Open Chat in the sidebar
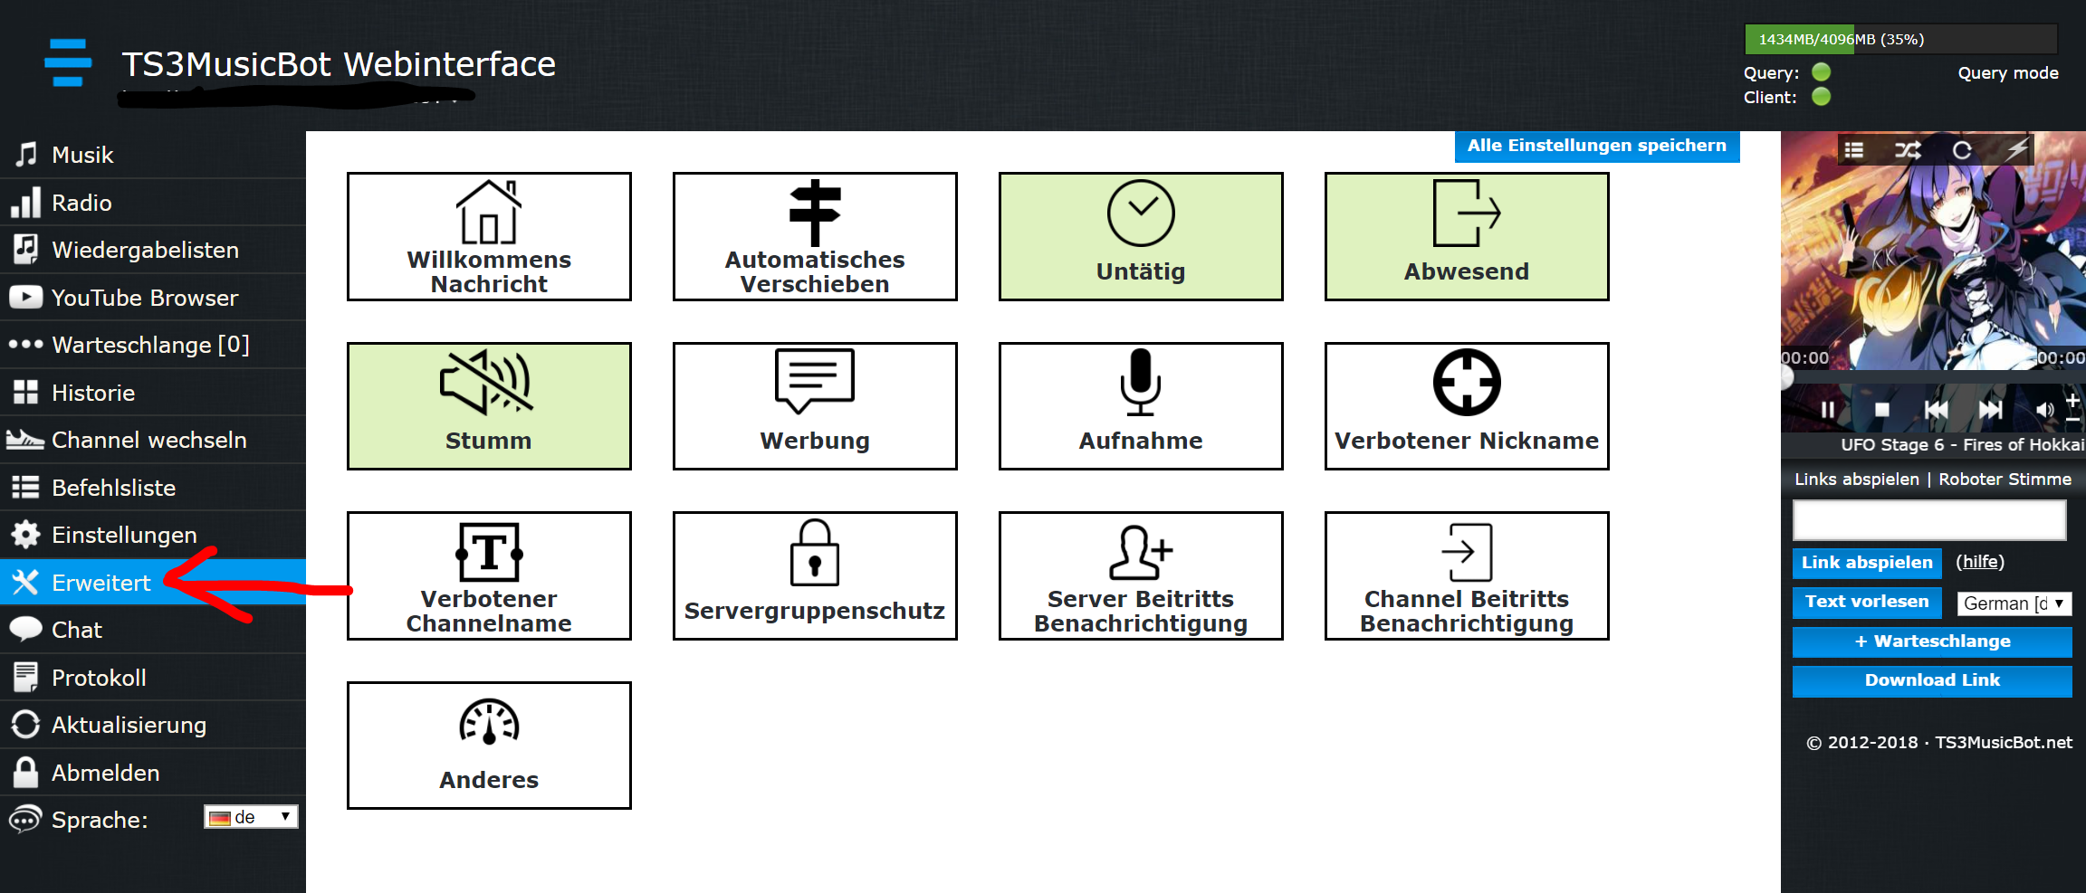2086x893 pixels. pos(153,630)
